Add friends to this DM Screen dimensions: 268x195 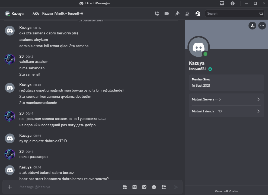click(187, 14)
